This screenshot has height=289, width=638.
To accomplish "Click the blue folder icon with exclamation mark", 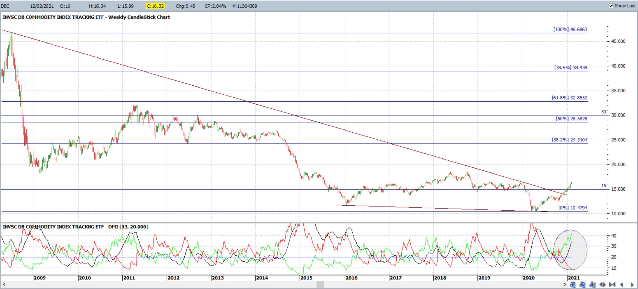I will [593, 284].
